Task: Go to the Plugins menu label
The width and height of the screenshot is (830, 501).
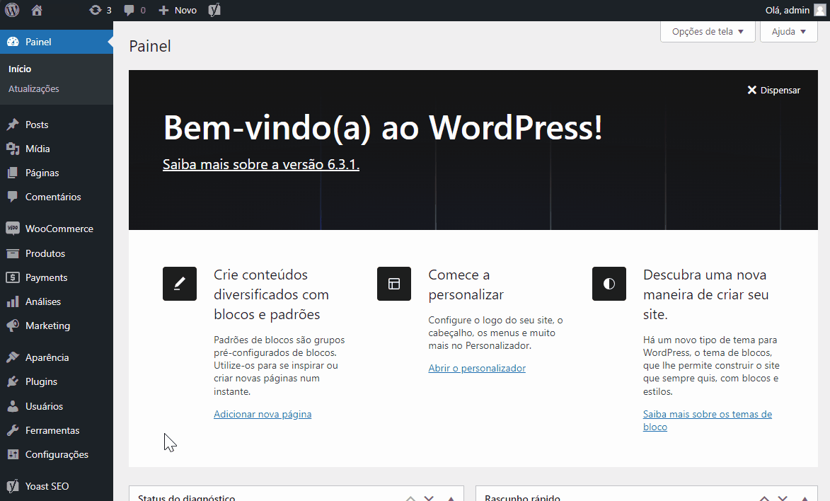Action: 41,382
